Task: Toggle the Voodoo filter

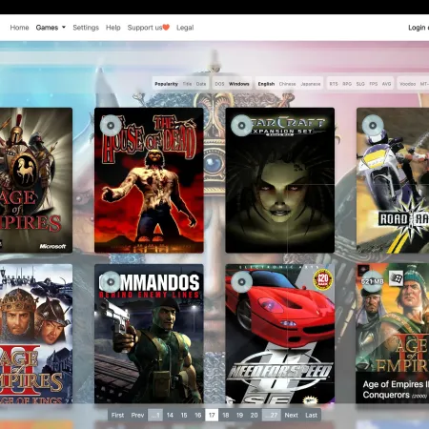Action: tap(407, 84)
